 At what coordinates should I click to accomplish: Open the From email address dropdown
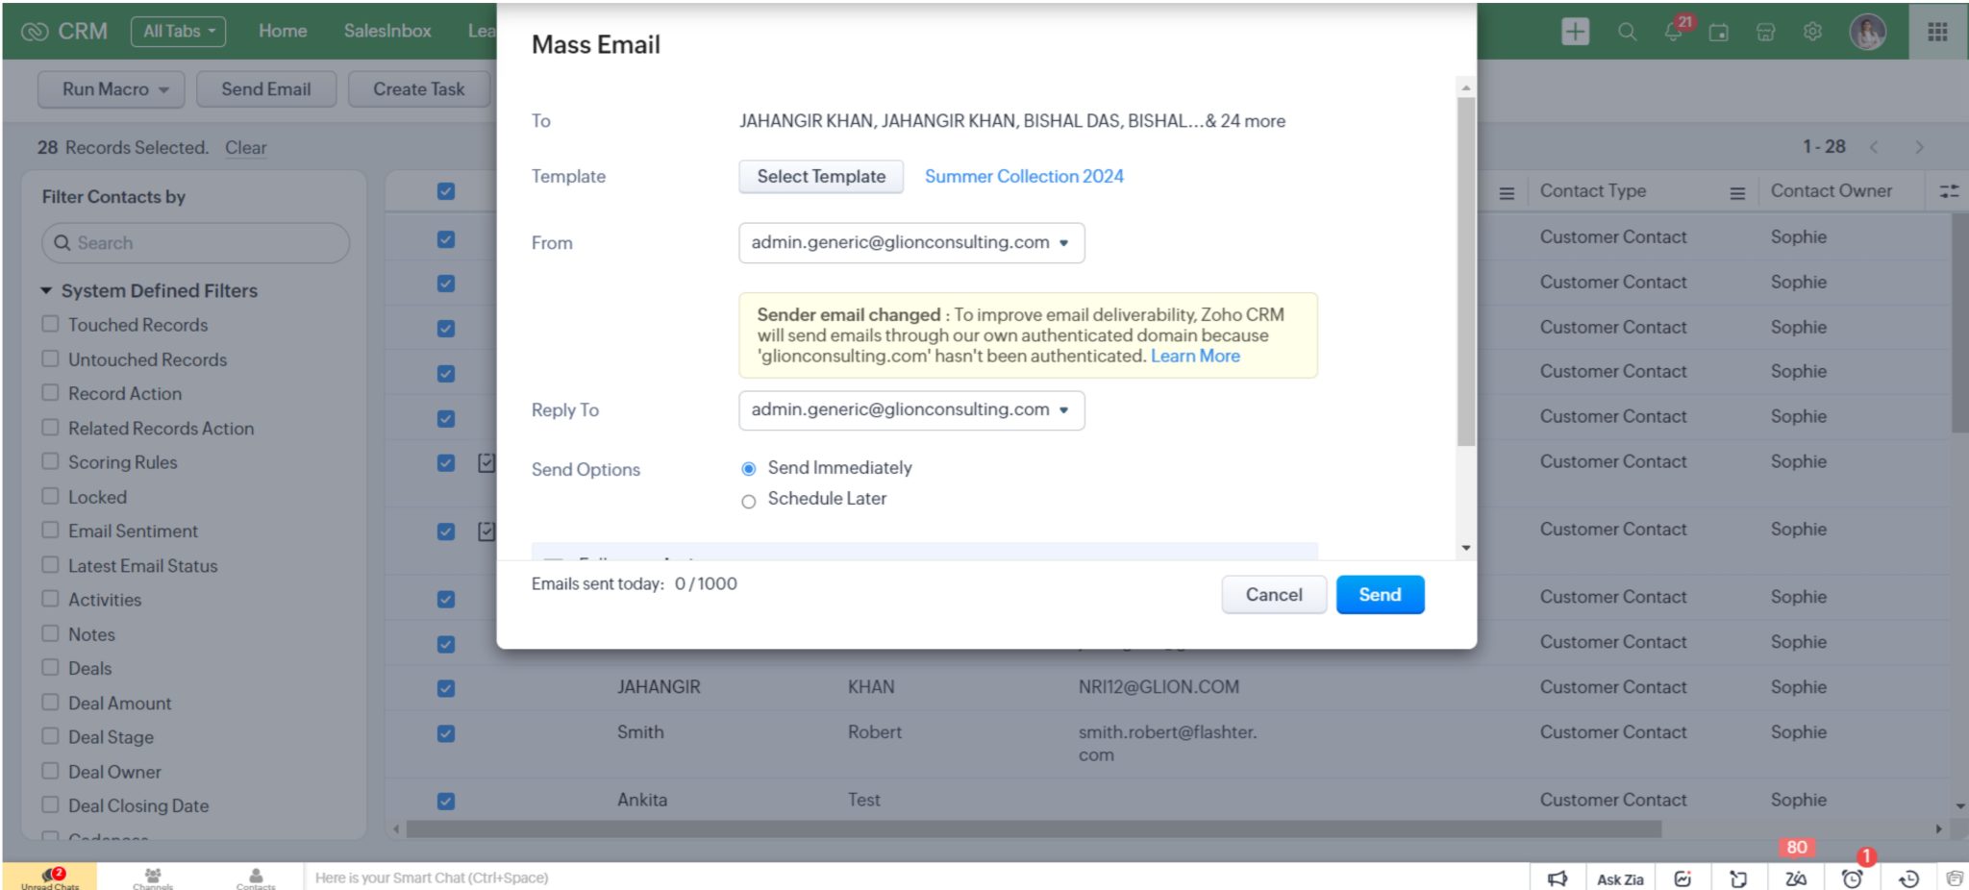(911, 242)
